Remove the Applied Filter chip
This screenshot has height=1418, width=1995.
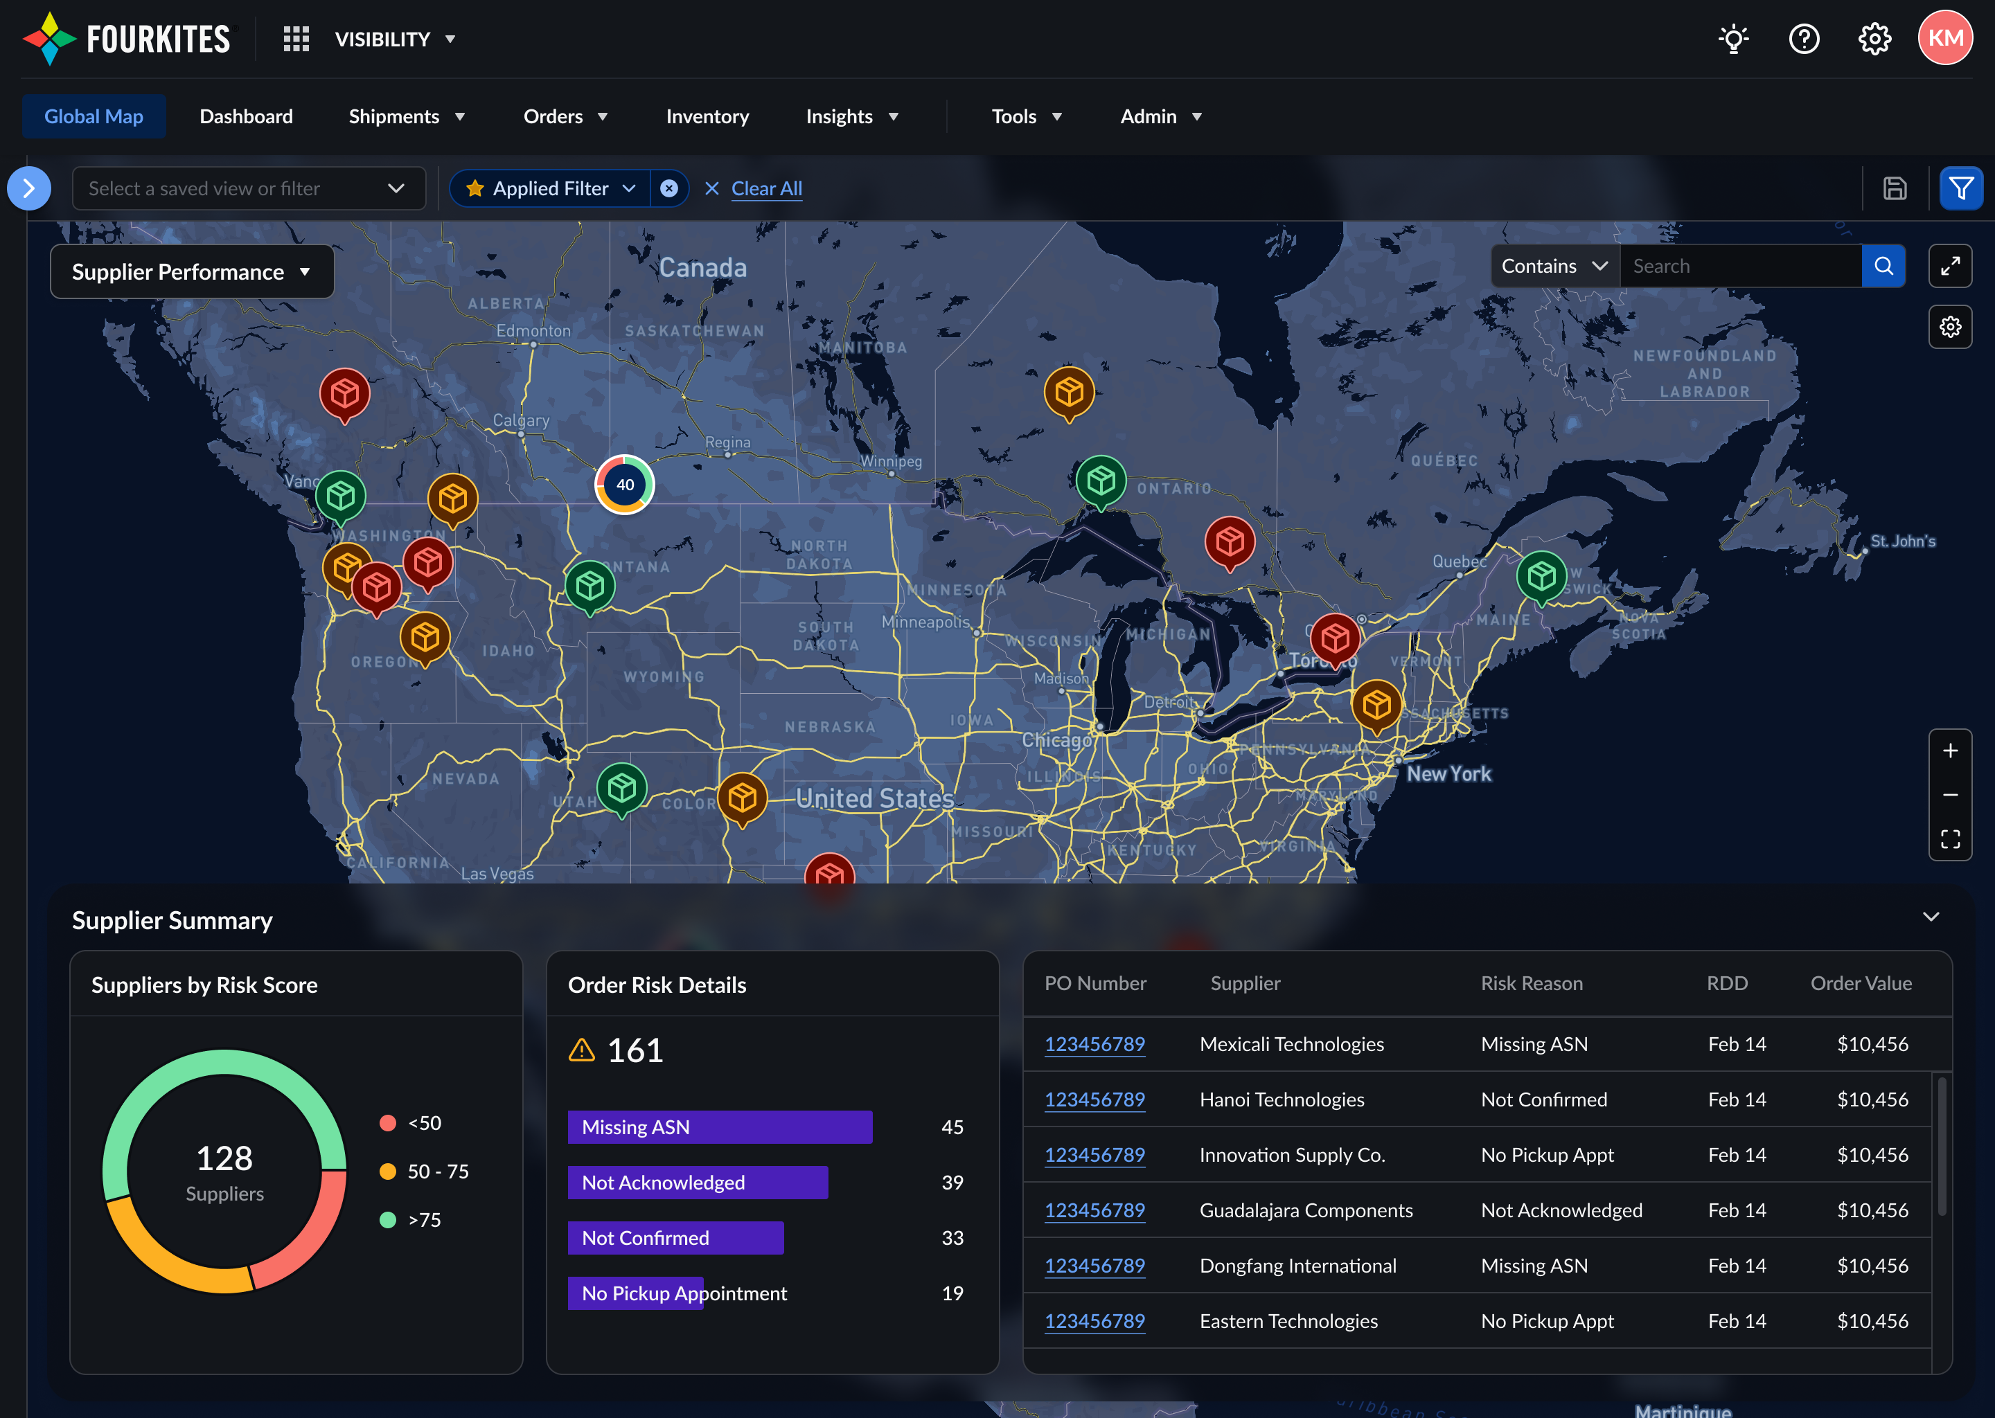tap(669, 188)
